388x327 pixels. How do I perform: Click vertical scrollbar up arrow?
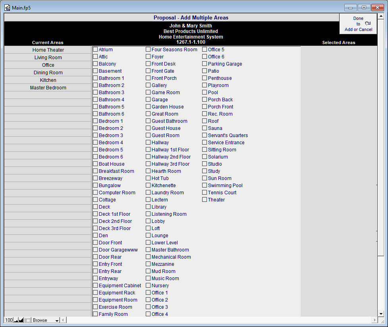(380, 17)
